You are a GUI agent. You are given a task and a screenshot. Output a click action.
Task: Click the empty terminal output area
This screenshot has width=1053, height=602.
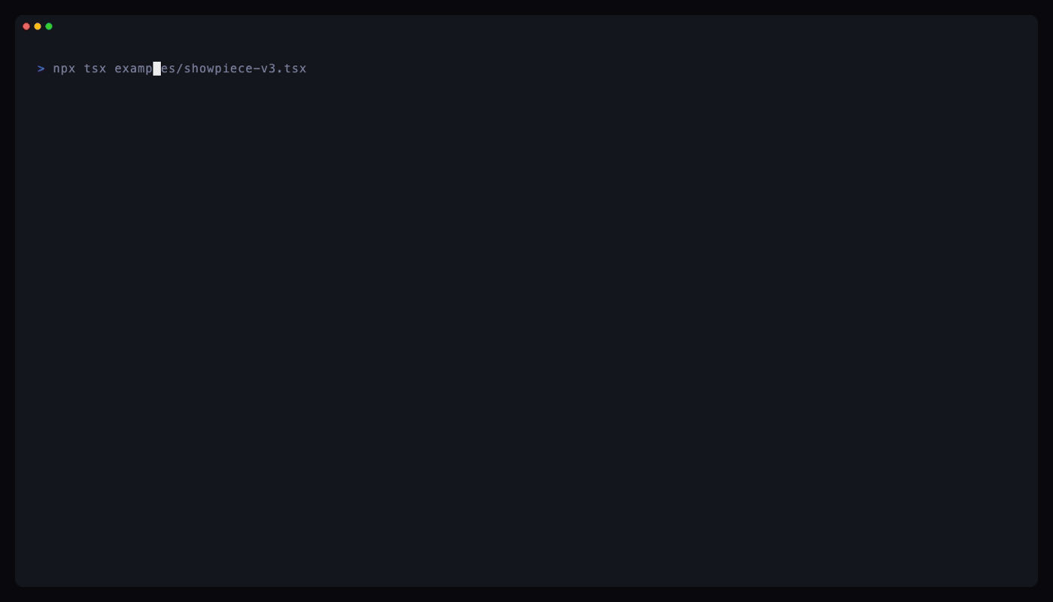[x=526, y=331]
